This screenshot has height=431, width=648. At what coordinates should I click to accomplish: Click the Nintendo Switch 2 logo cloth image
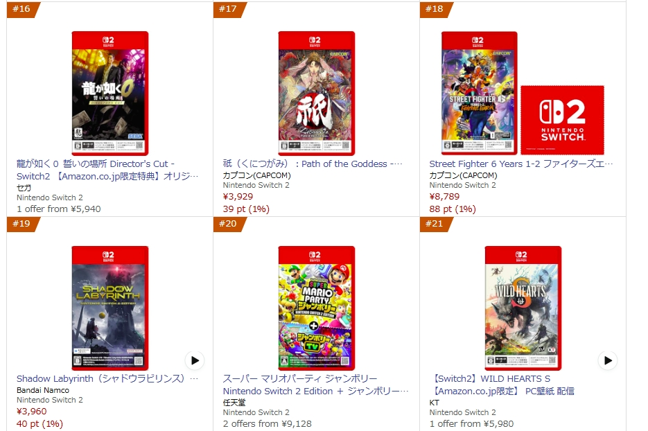coord(563,120)
